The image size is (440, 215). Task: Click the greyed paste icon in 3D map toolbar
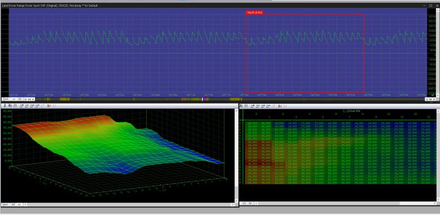point(15,106)
